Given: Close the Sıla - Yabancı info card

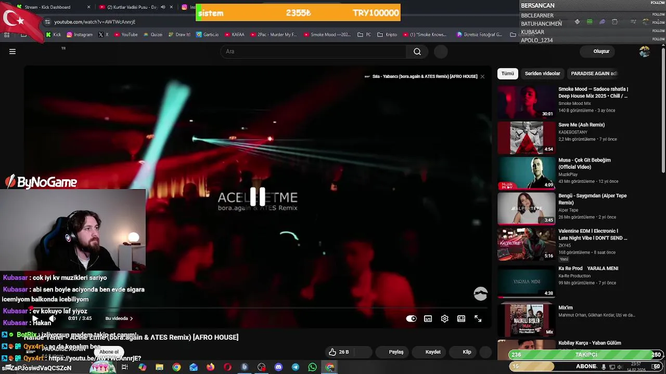Looking at the screenshot, I should 482,76.
